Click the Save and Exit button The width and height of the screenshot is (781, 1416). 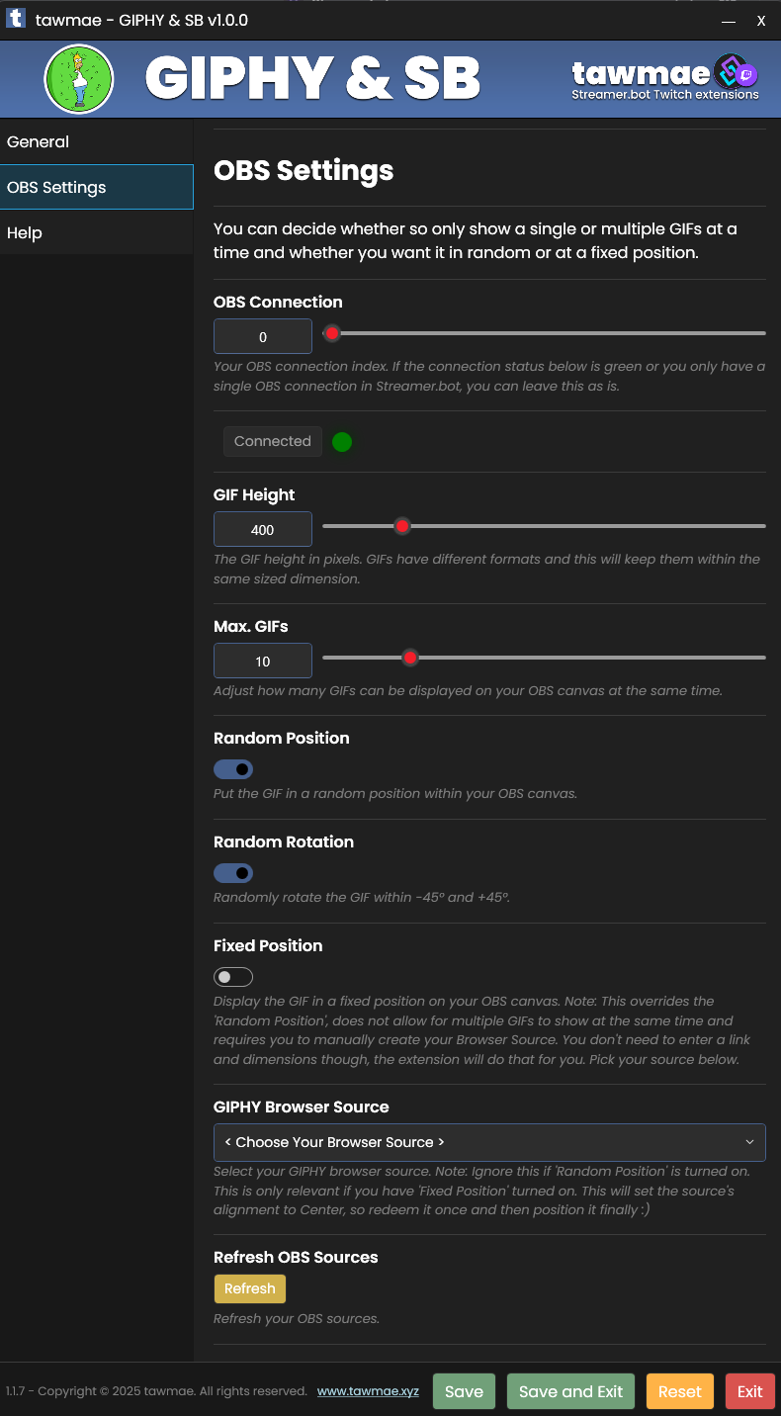click(x=570, y=1391)
